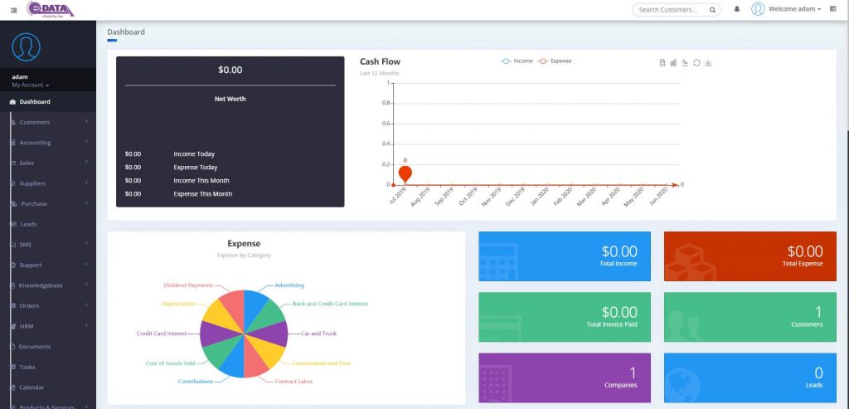Switch Cash Flow chart to line view

685,63
